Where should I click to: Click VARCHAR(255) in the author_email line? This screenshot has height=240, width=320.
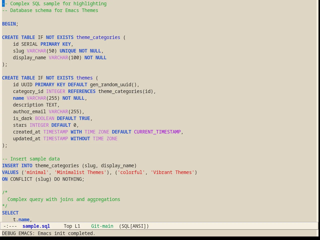(65, 111)
